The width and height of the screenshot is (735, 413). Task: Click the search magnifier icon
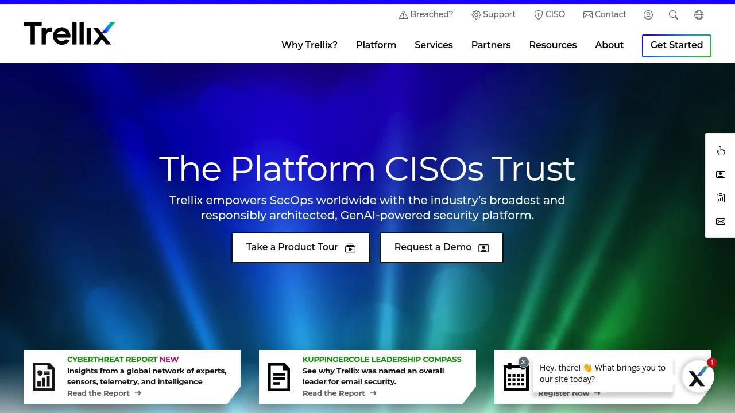[x=674, y=15]
